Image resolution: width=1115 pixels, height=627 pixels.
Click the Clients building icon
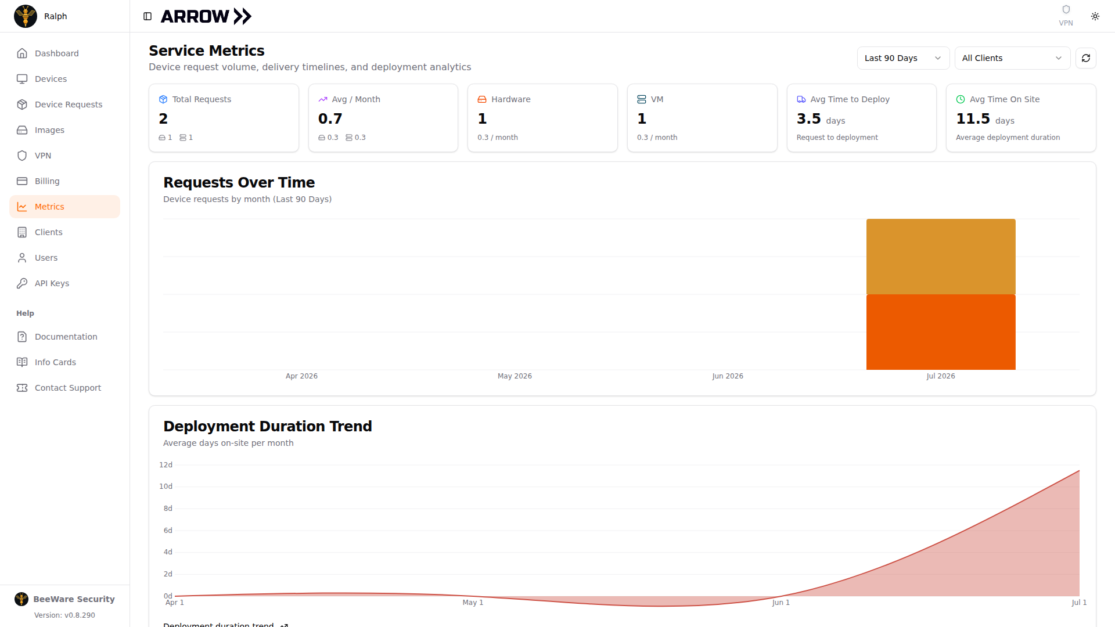22,232
